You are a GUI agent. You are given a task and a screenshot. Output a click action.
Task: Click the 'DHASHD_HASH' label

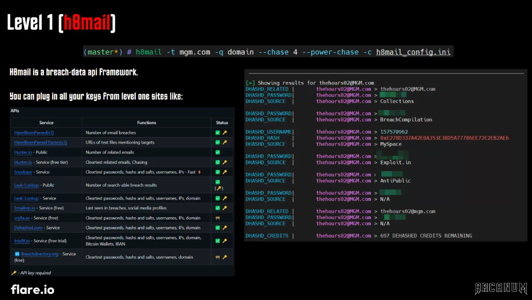point(262,138)
